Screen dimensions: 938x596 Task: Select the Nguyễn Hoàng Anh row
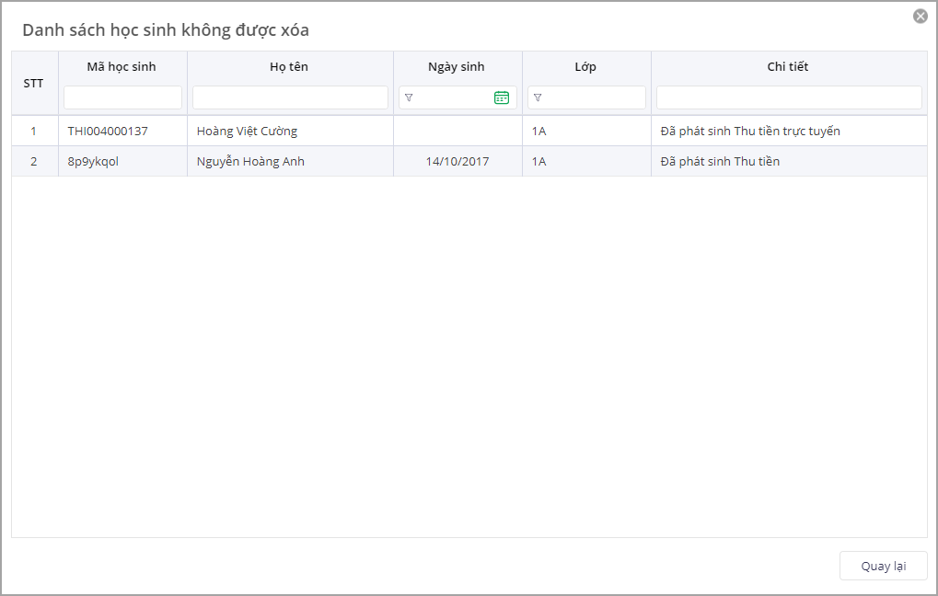pyautogui.click(x=250, y=162)
